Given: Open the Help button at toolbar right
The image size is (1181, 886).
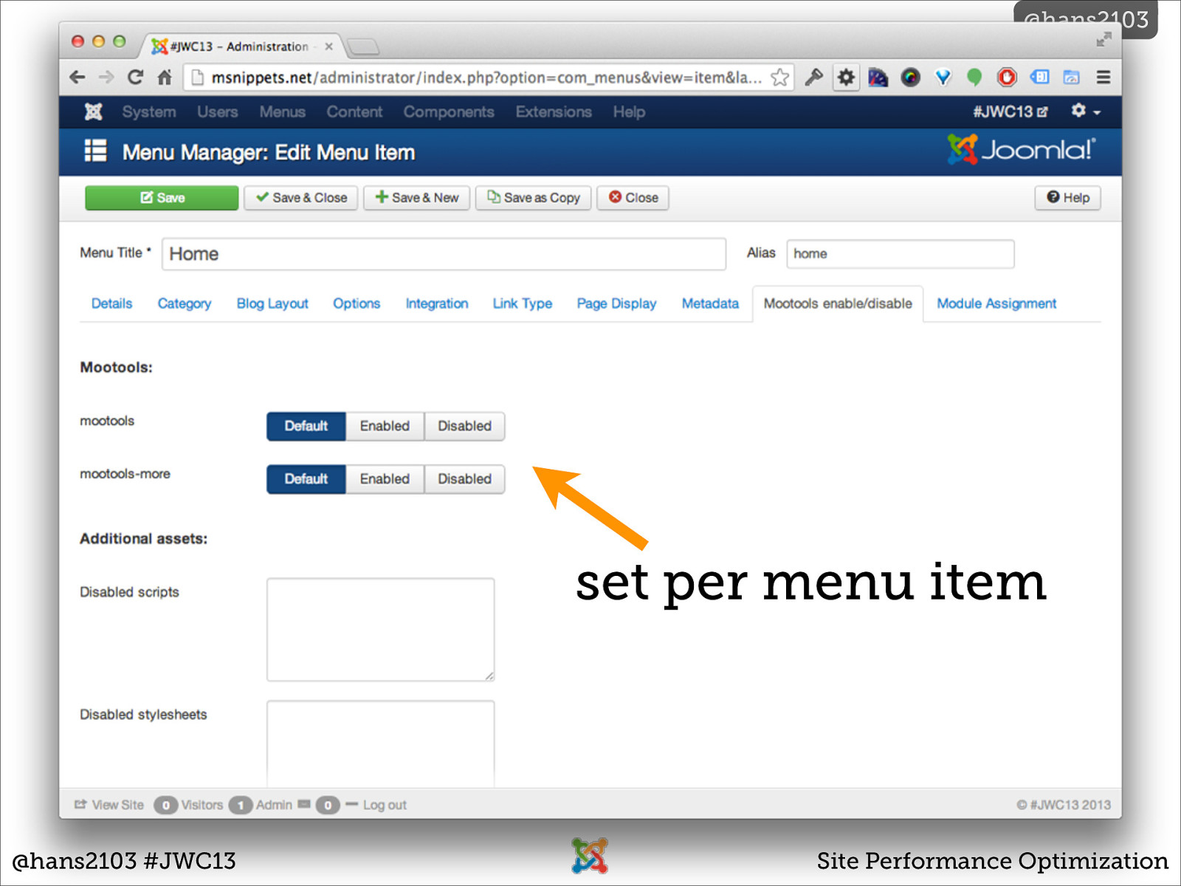Looking at the screenshot, I should pos(1068,198).
